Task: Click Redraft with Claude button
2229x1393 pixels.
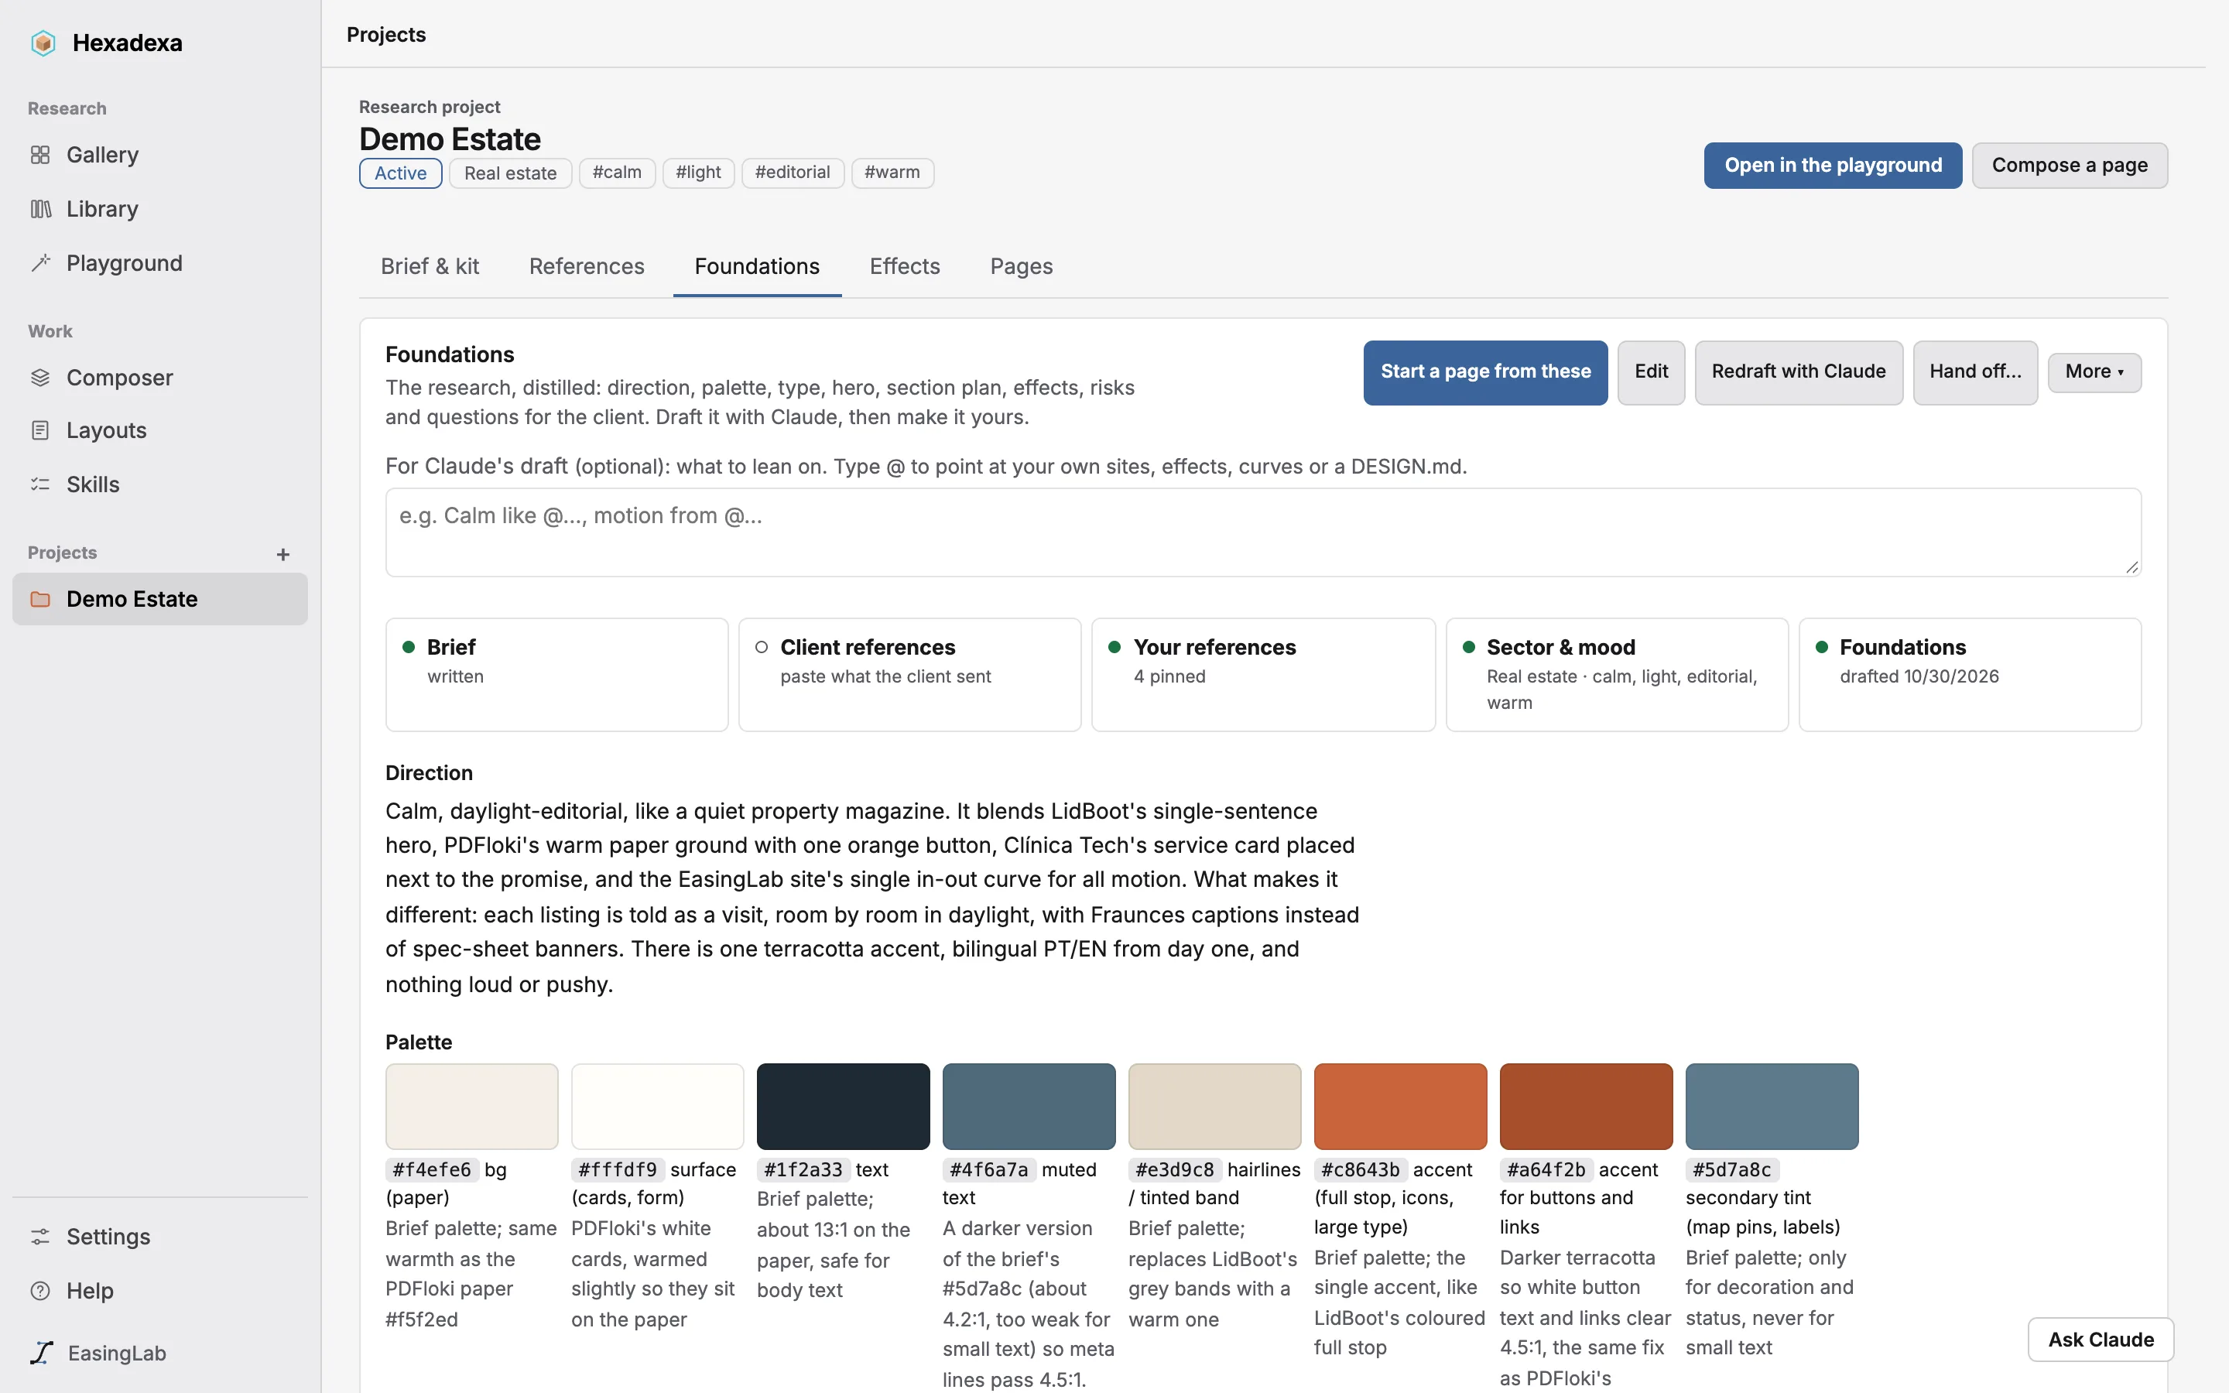Action: tap(1798, 372)
